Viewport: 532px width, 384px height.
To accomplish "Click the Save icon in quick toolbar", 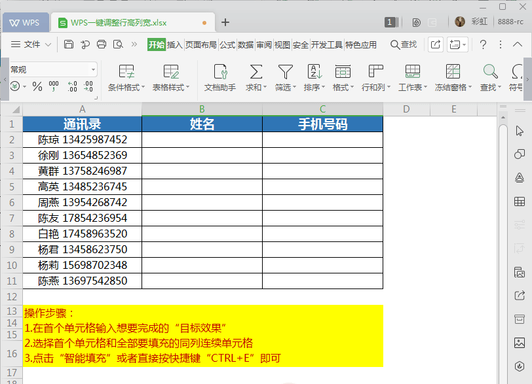I will click(69, 44).
